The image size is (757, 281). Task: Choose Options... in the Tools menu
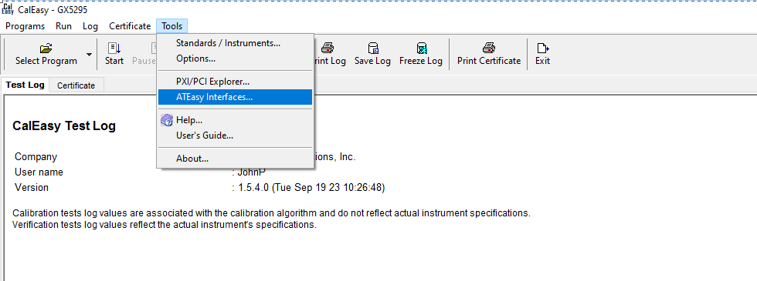(235, 59)
